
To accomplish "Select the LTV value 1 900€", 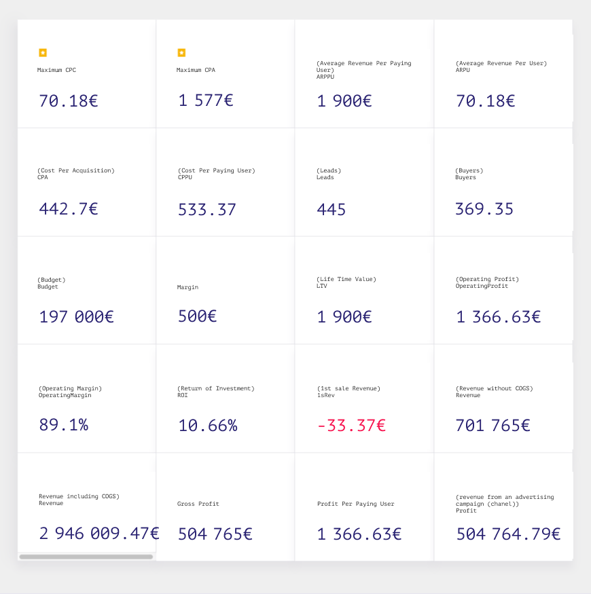I will click(344, 317).
